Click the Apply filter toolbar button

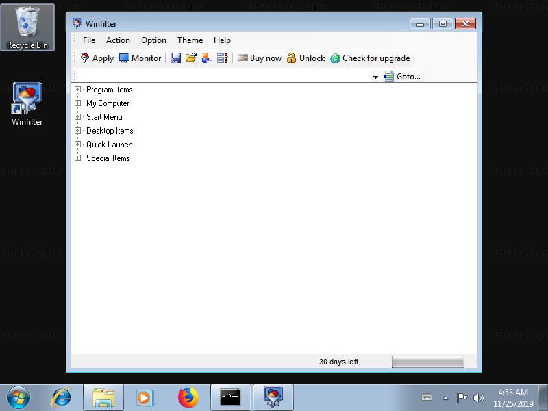click(x=97, y=58)
